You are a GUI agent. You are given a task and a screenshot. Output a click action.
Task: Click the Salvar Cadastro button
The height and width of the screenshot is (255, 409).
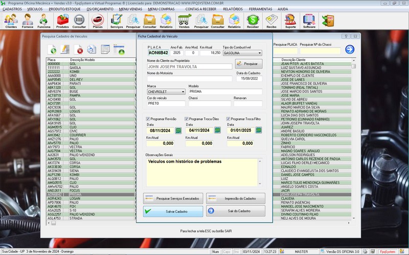[173, 211]
